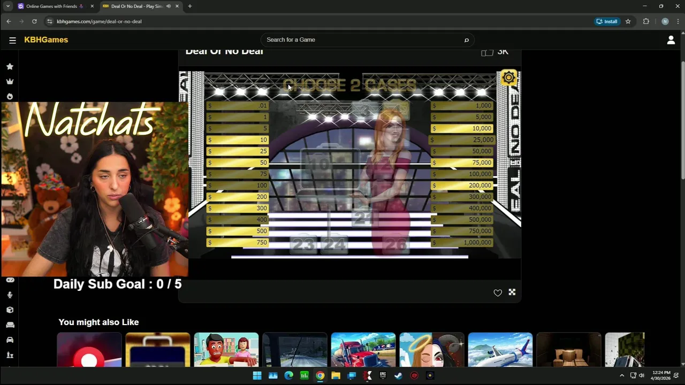Open game settings gear icon
685x385 pixels.
[508, 78]
